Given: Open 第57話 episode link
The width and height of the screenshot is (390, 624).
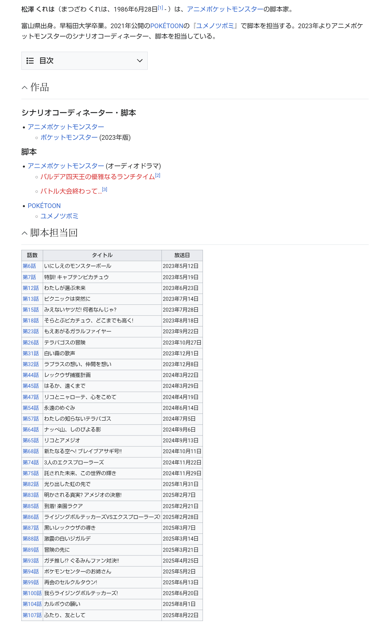Looking at the screenshot, I should pos(31,419).
